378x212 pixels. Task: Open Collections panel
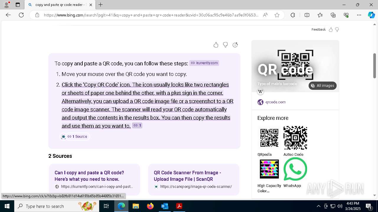(333, 15)
